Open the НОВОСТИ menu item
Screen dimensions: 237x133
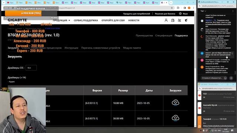134,20
